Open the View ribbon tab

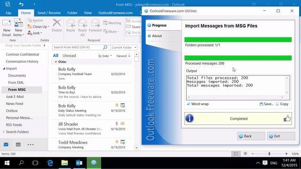coord(88,13)
